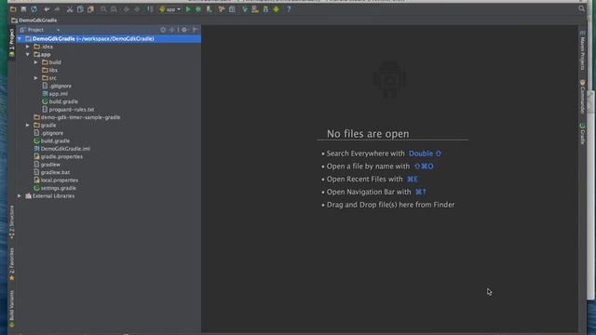
Task: Click the Make Project build icon
Action: click(150, 9)
